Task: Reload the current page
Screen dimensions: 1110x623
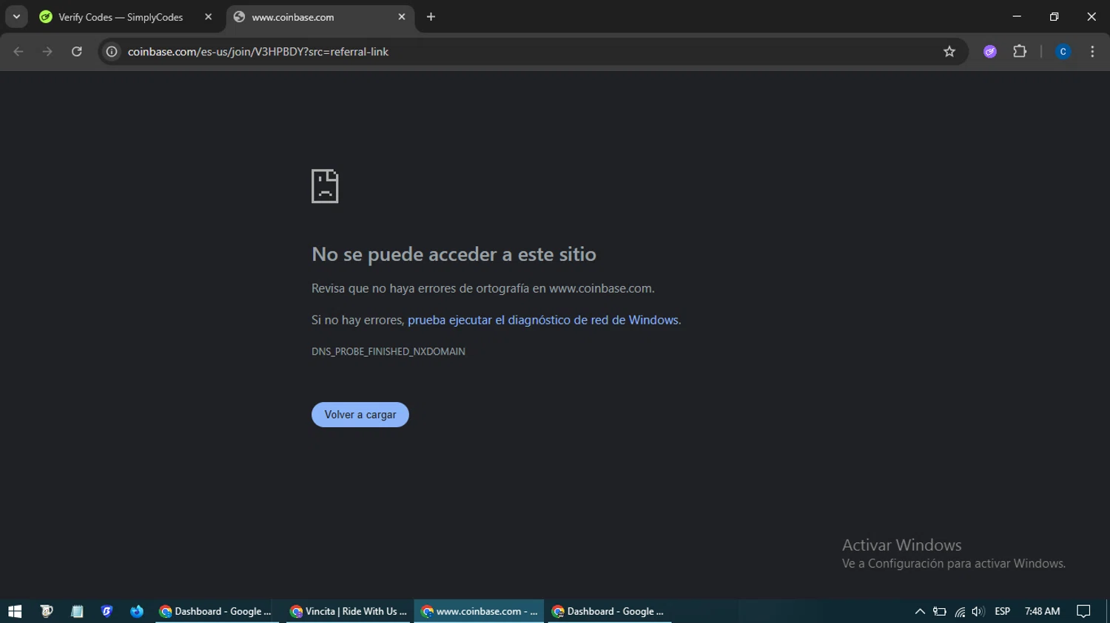Action: [77, 52]
